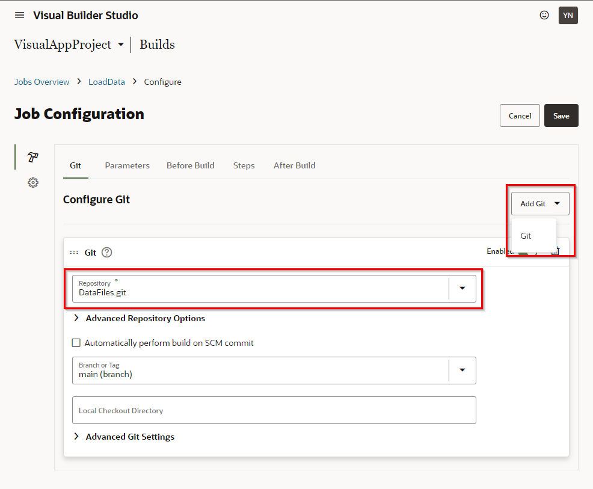593x489 pixels.
Task: Go to the Jobs Overview breadcrumb link
Action: click(41, 82)
